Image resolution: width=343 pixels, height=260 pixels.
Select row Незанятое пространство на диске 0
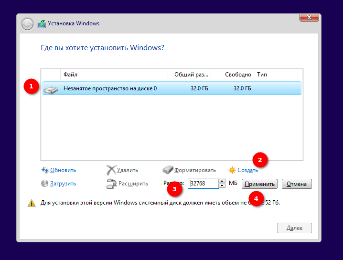[171, 88]
